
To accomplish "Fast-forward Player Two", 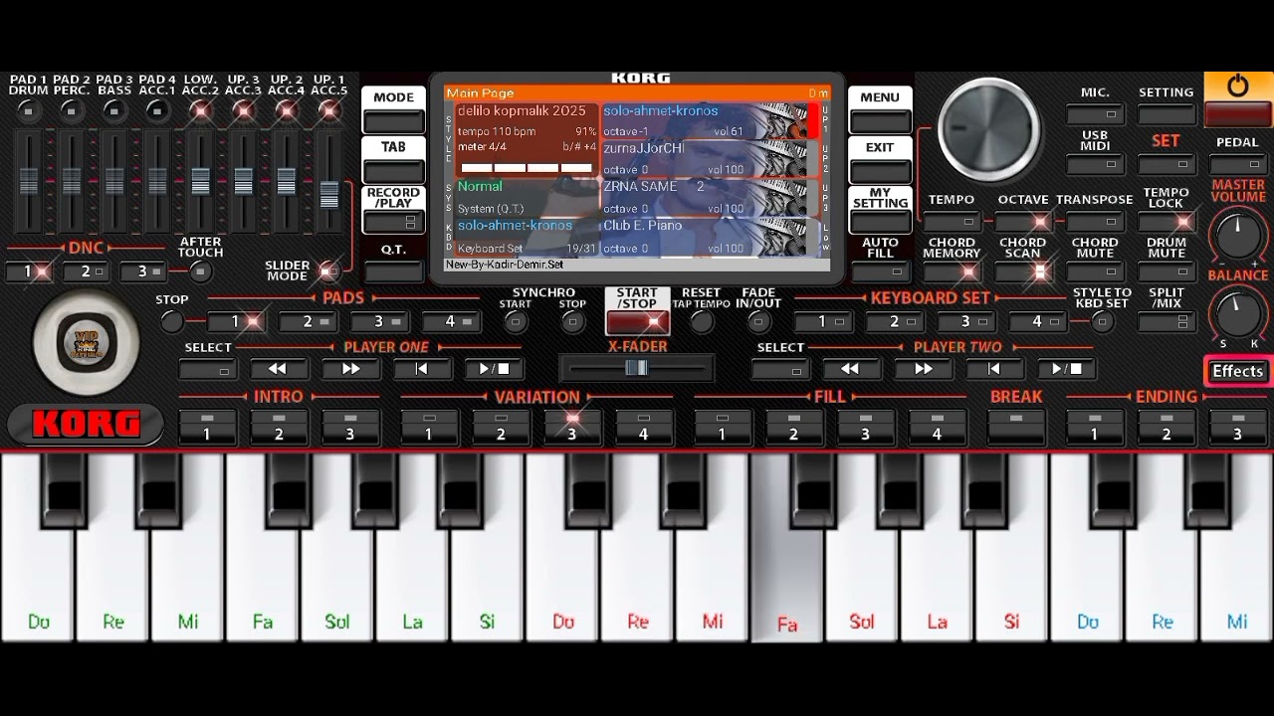I will click(923, 369).
